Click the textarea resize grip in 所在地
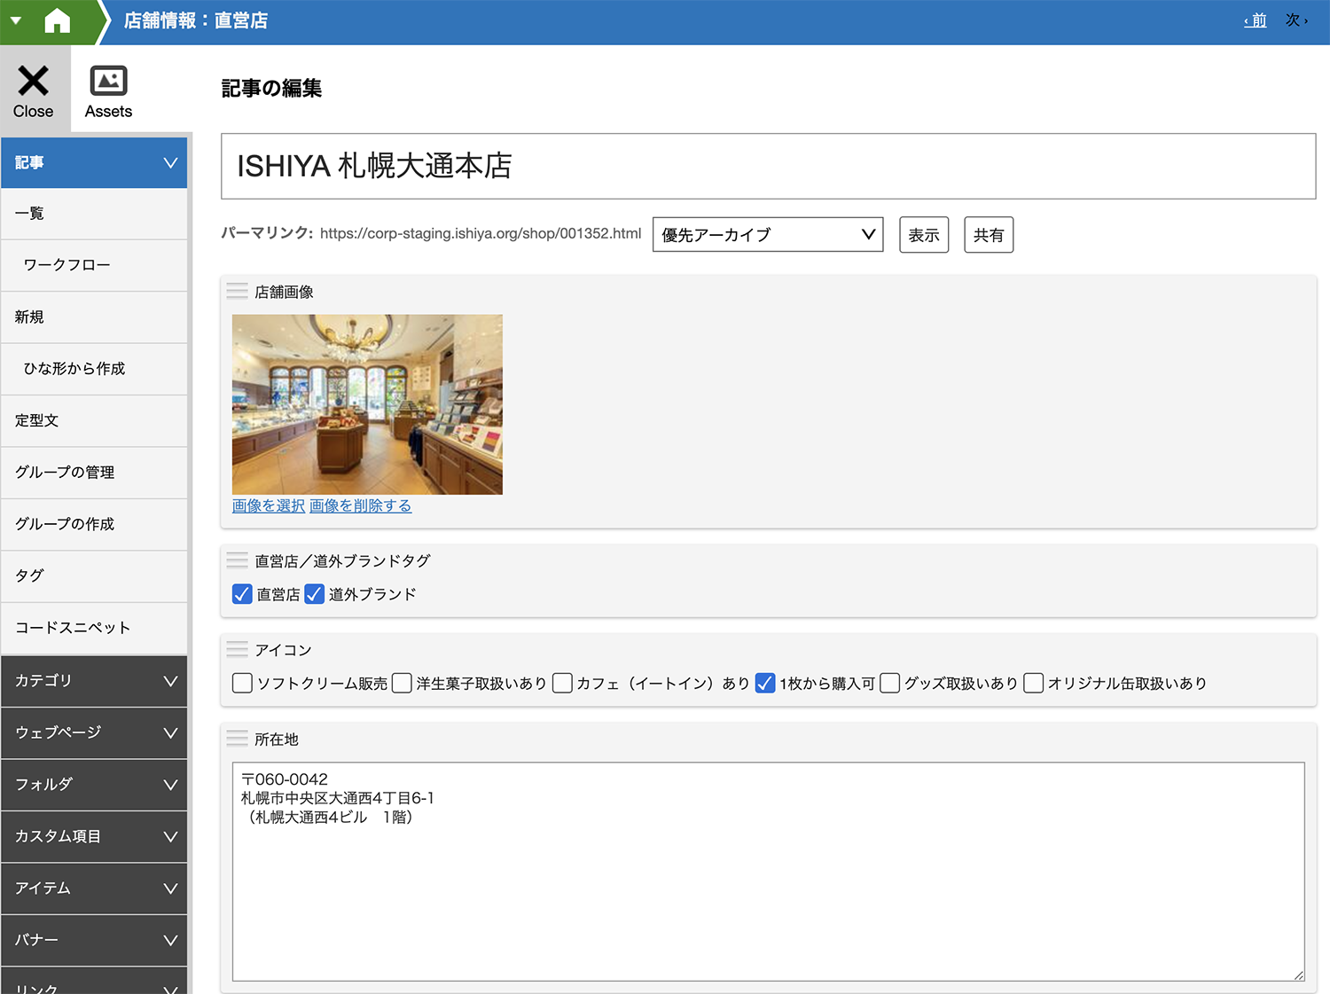1330x994 pixels. tap(1298, 974)
